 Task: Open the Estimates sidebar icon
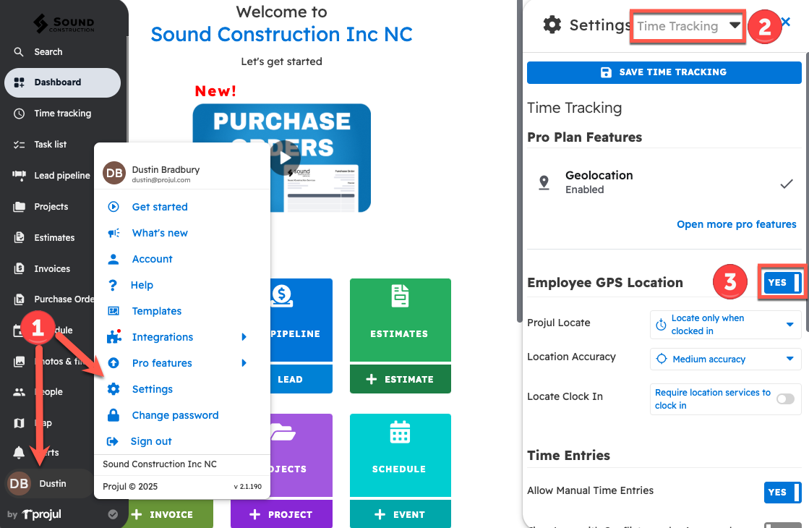coord(20,238)
